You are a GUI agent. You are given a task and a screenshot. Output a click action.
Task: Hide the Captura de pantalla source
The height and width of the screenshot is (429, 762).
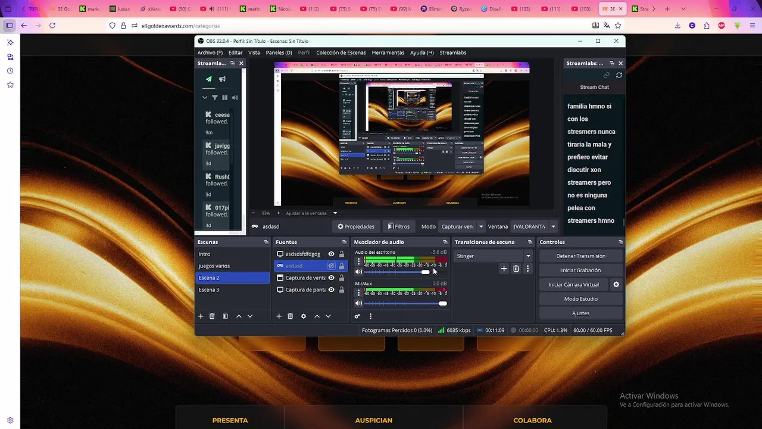coord(332,290)
